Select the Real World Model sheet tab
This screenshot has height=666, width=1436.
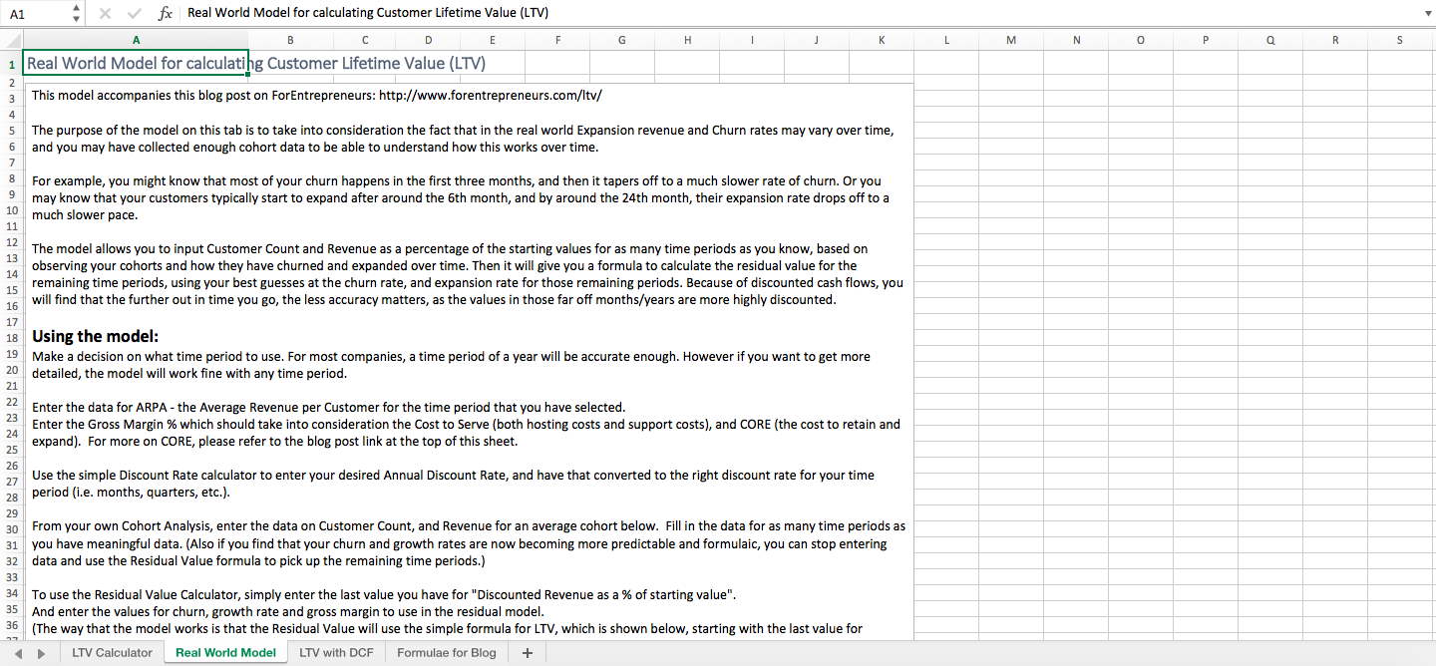pos(225,652)
